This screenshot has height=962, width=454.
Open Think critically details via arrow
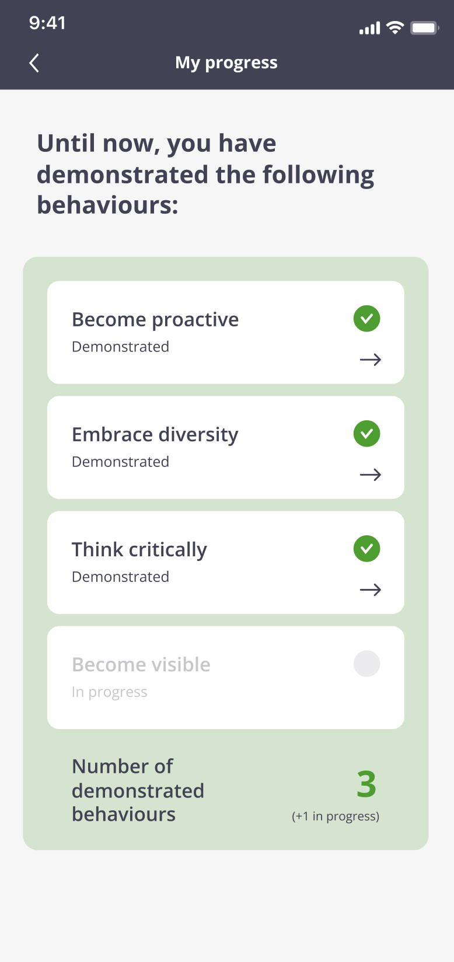(371, 590)
